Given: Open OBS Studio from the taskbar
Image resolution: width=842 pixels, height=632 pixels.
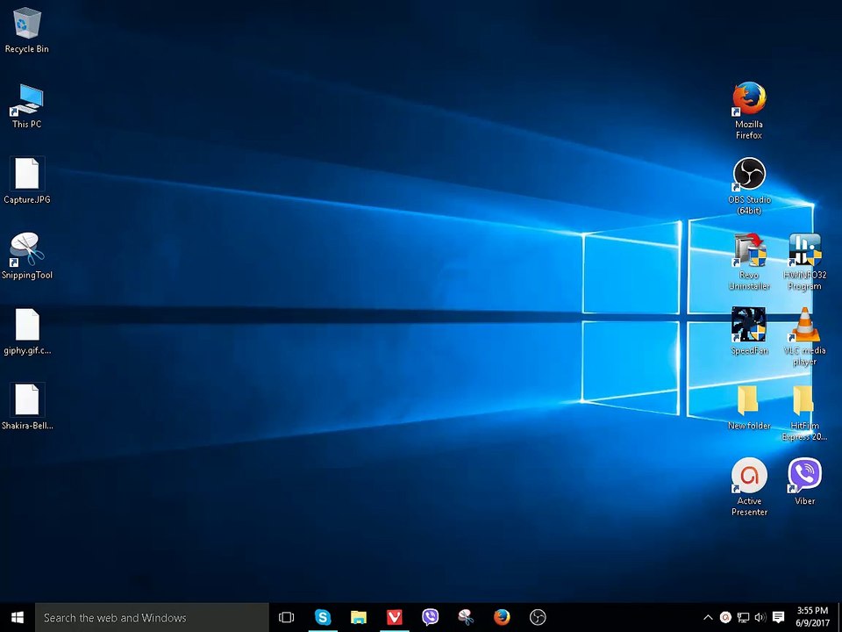Looking at the screenshot, I should click(538, 617).
